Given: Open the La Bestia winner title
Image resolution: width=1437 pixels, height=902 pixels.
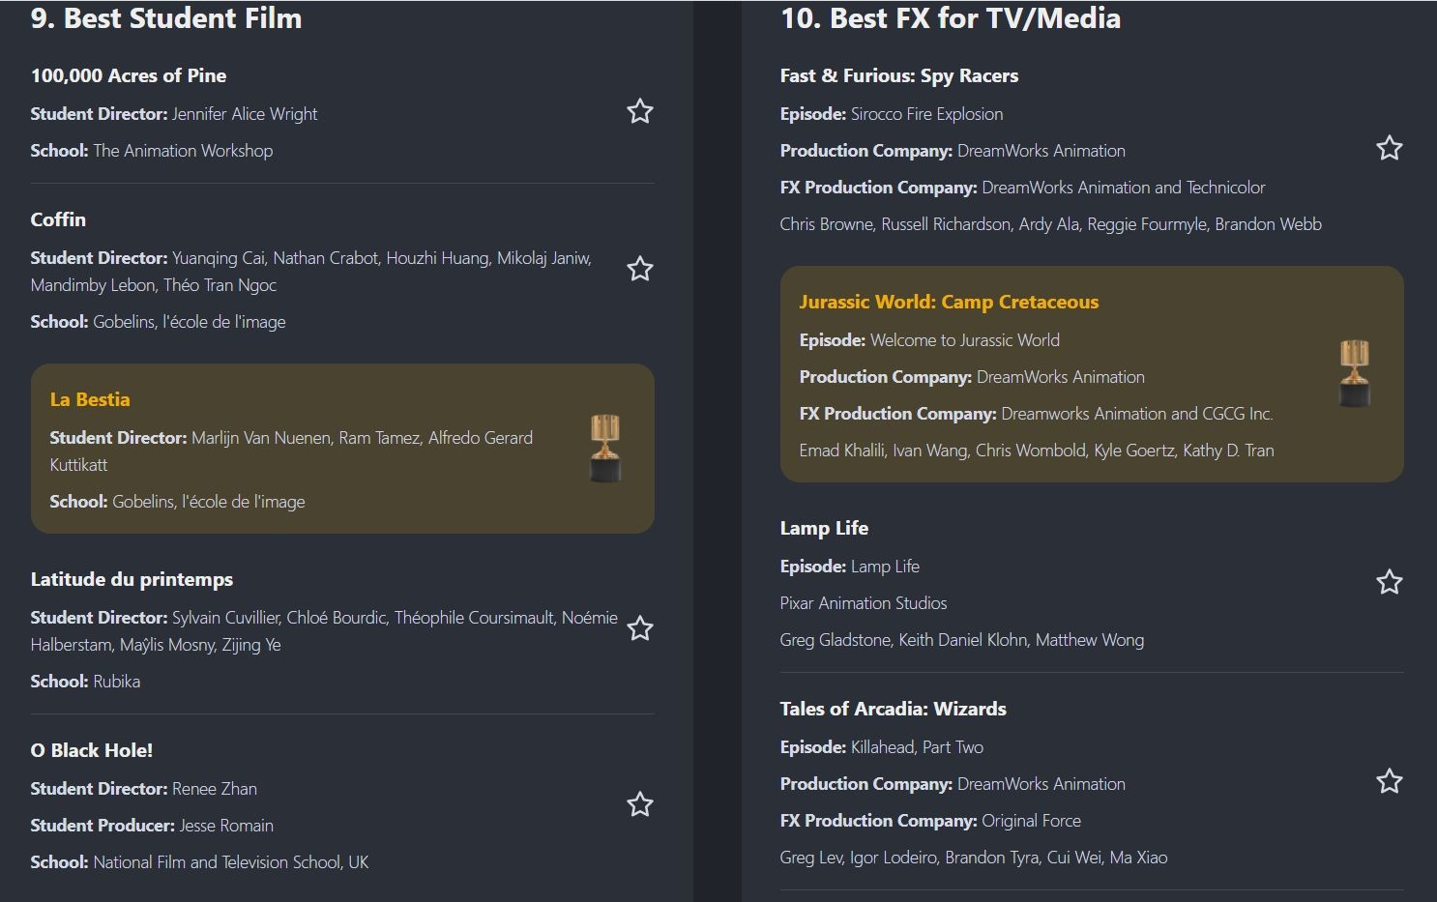Looking at the screenshot, I should pos(90,399).
